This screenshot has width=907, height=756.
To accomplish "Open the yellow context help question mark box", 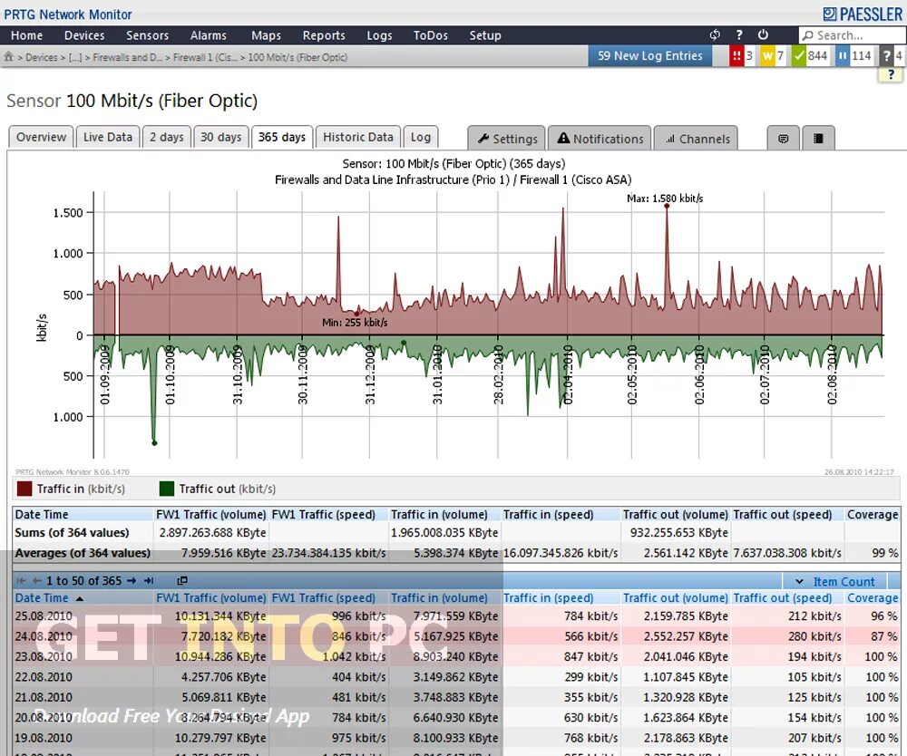I will tap(891, 74).
